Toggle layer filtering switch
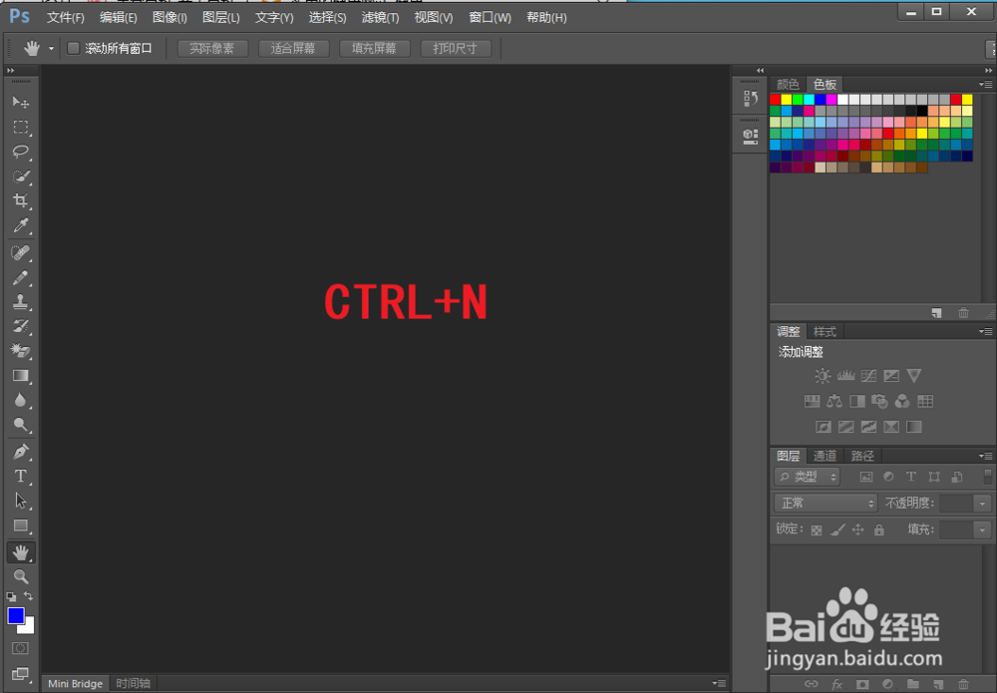Screen dimensions: 997x693 (987, 477)
